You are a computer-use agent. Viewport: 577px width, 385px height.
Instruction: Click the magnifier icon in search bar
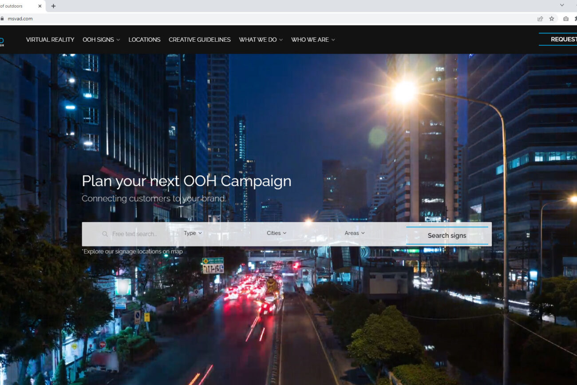105,234
